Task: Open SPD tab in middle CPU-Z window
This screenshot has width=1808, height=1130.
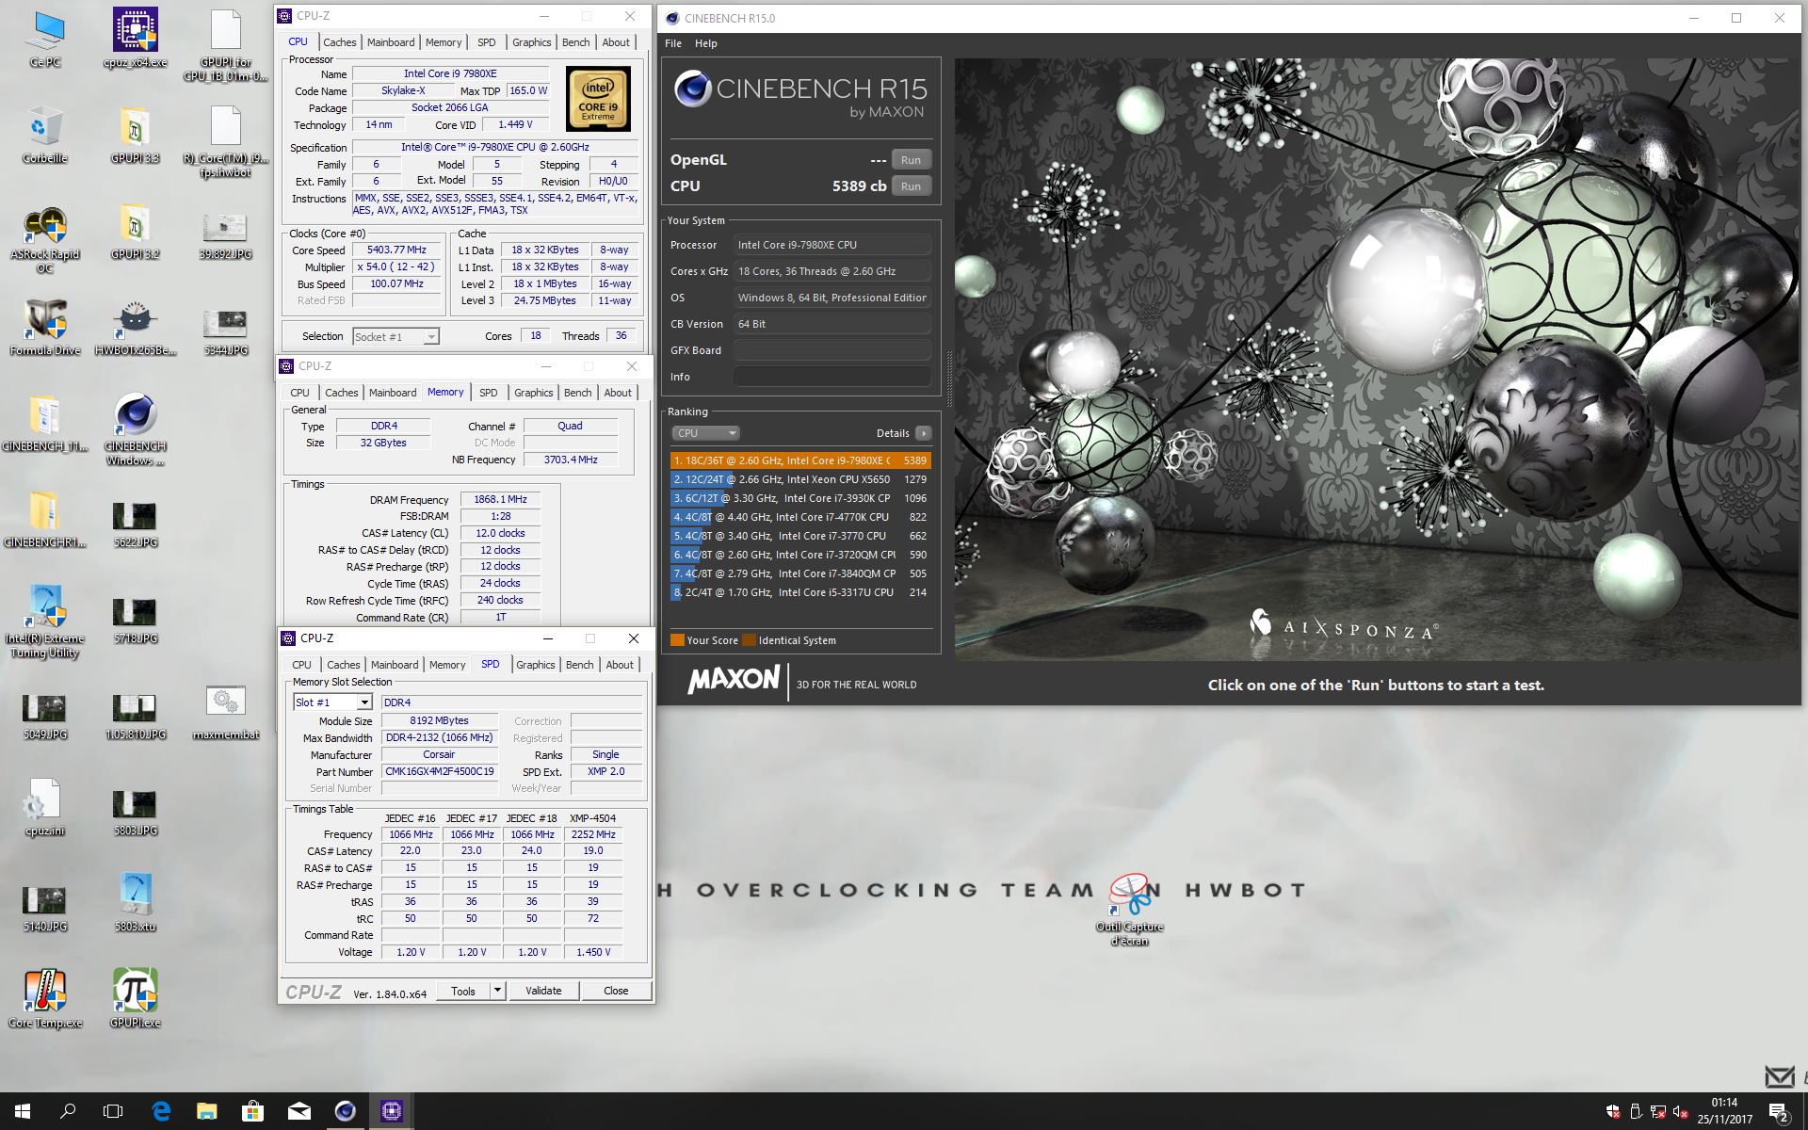Action: point(488,393)
